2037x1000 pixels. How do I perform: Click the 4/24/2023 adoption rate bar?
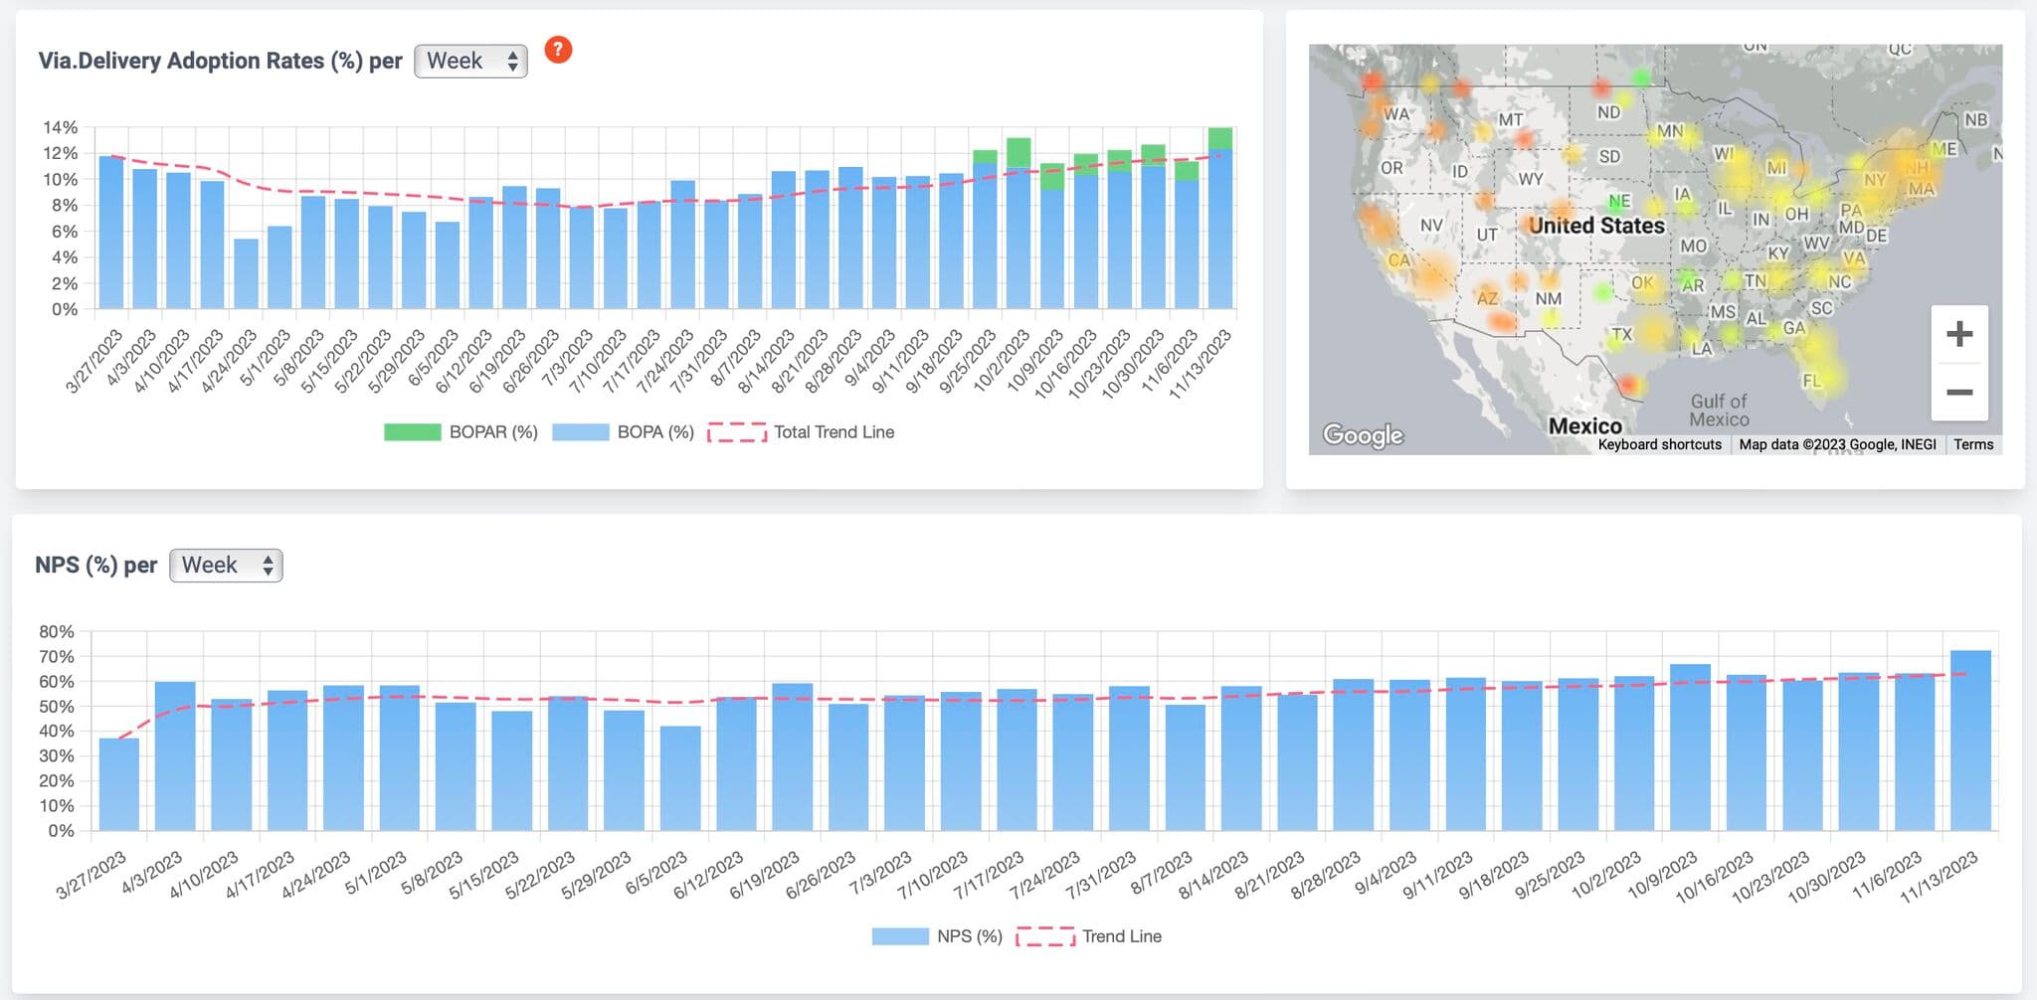(x=246, y=273)
